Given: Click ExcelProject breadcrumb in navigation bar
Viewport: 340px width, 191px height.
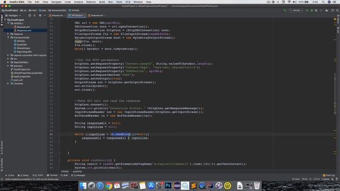Looking at the screenshot, I should [10, 11].
